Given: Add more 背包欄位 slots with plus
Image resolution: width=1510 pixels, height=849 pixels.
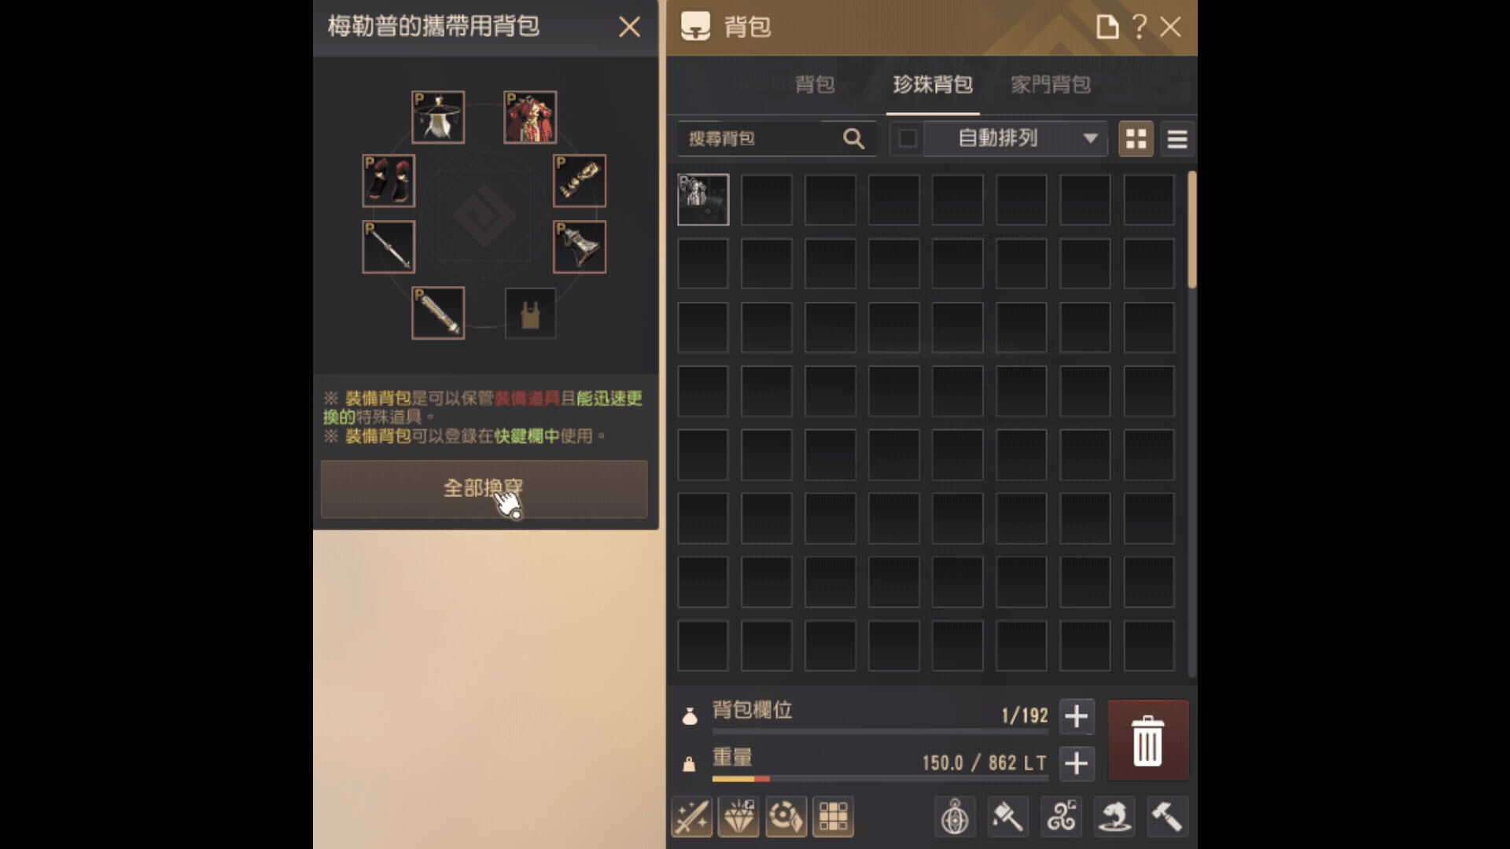Looking at the screenshot, I should [x=1077, y=716].
